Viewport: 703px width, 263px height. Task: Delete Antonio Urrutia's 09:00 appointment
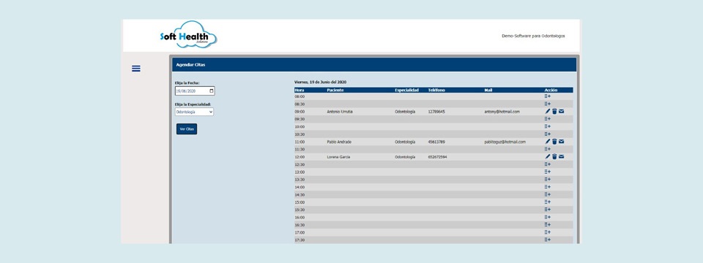[x=554, y=111]
